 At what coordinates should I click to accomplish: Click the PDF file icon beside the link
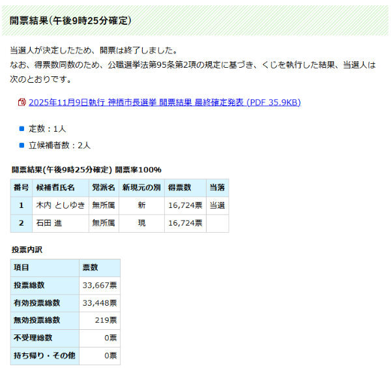22,102
